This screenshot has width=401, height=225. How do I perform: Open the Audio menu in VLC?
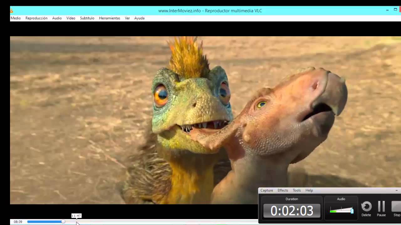click(57, 18)
